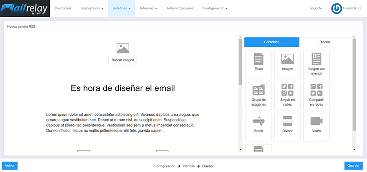The image size is (367, 172).
Task: Select the Lorem ipsum paragraph block
Action: click(123, 123)
